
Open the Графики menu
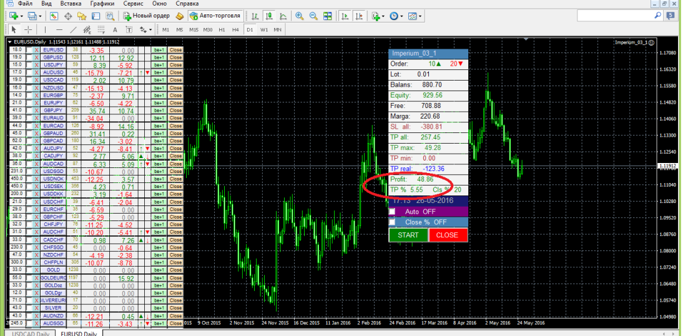point(102,4)
